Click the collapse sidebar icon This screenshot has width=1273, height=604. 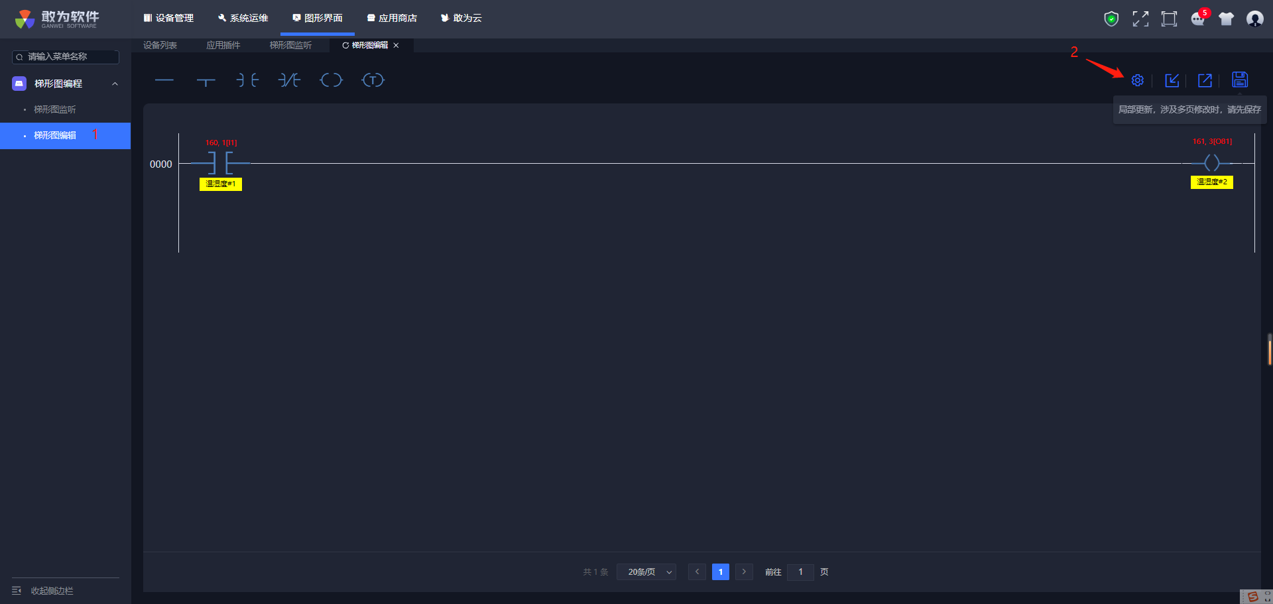[x=17, y=591]
